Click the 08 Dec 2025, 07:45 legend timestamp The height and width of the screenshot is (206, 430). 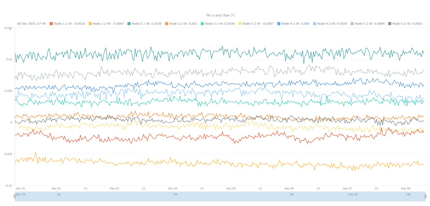point(32,24)
